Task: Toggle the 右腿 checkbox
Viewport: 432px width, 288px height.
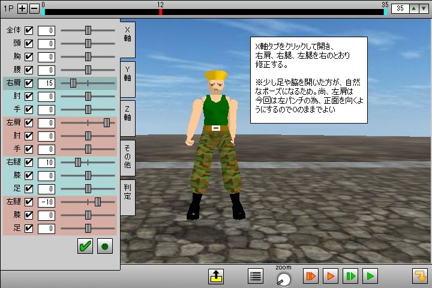Action: pyautogui.click(x=29, y=163)
